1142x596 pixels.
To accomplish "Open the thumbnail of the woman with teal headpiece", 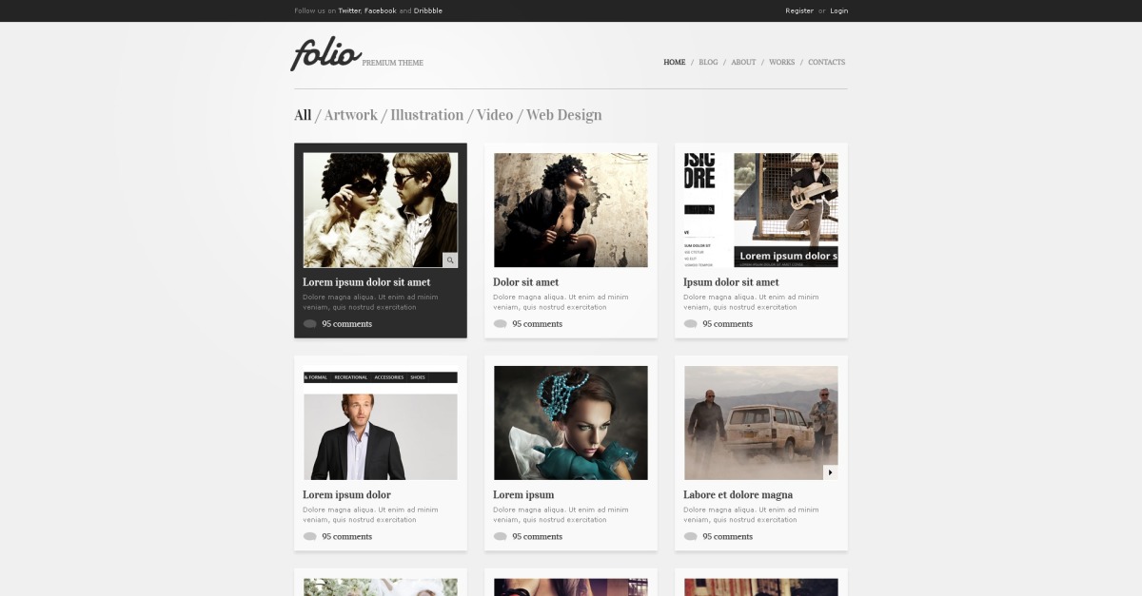I will [x=571, y=423].
